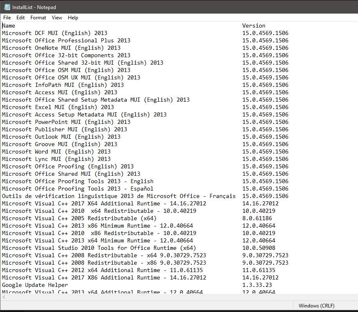358x312 pixels.
Task: Click version number 1.3.33.23
Action: [256, 285]
